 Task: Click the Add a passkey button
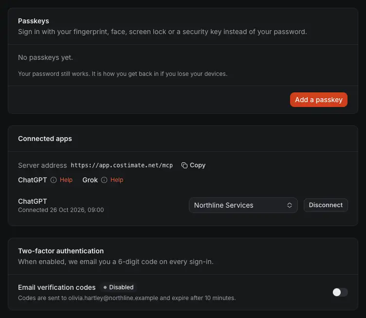point(319,100)
